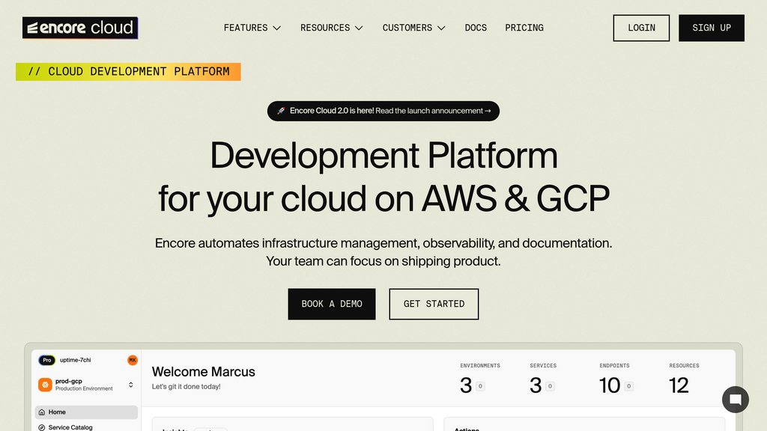Click the Book a Demo button
Viewport: 767px width, 431px height.
[332, 304]
